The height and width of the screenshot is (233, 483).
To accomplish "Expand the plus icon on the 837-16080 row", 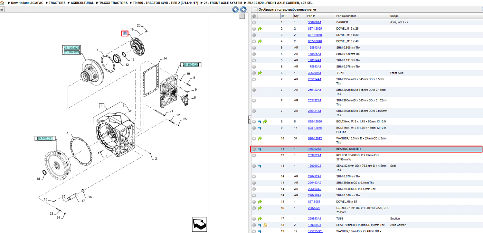I will [x=254, y=35].
